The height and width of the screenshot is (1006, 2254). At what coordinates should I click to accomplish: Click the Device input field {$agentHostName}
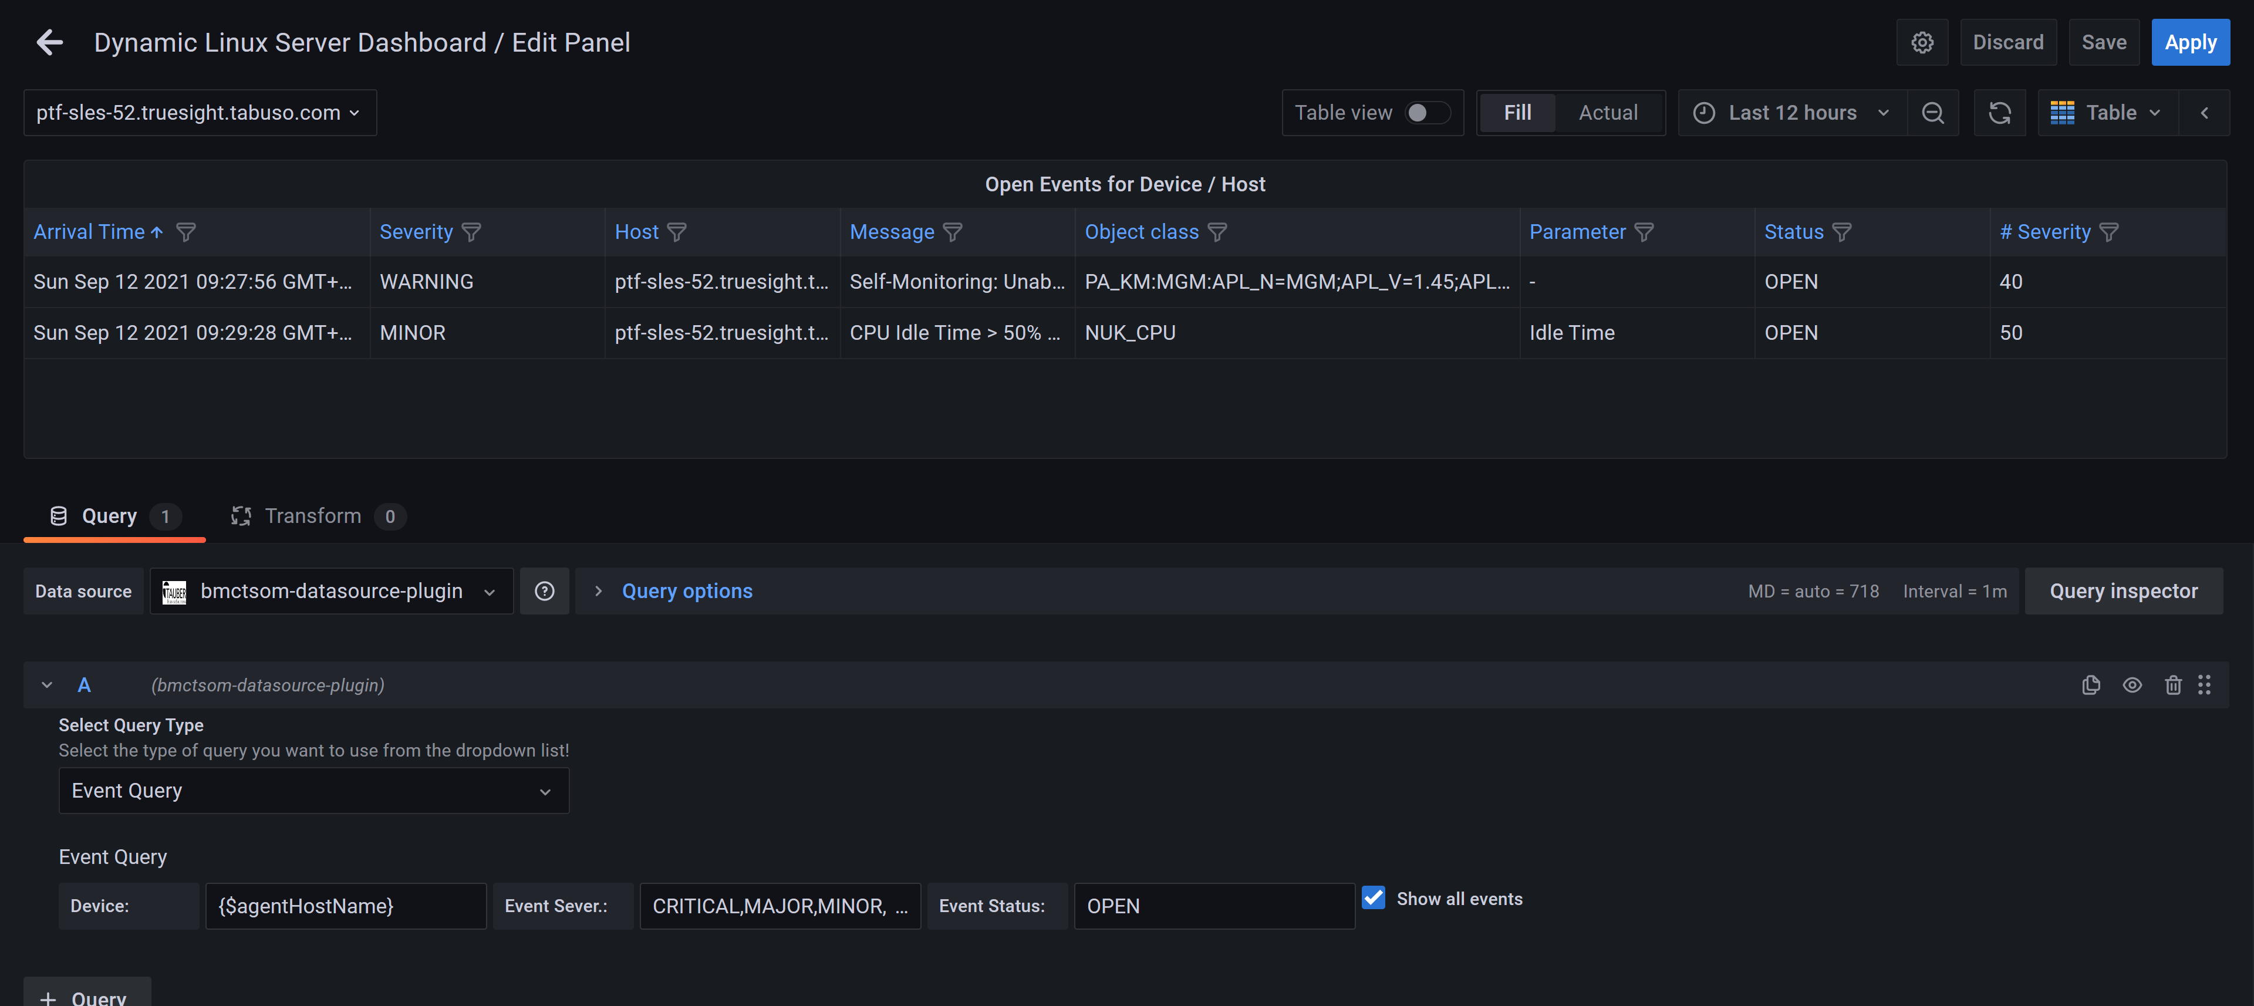pos(346,906)
